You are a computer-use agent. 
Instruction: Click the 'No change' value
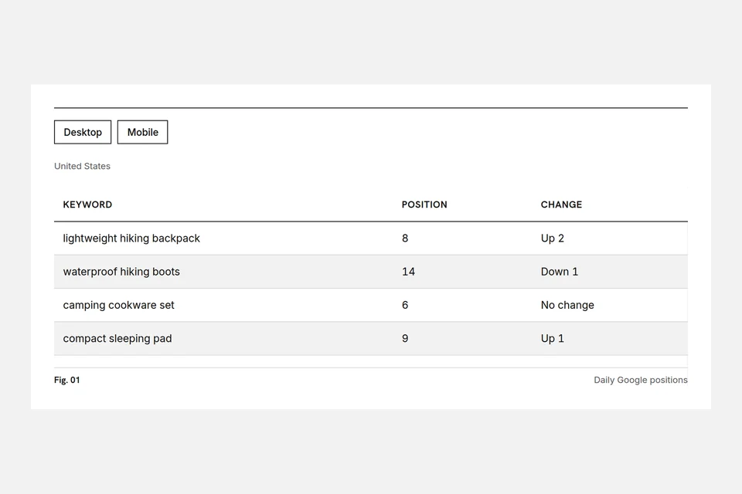[x=567, y=305]
